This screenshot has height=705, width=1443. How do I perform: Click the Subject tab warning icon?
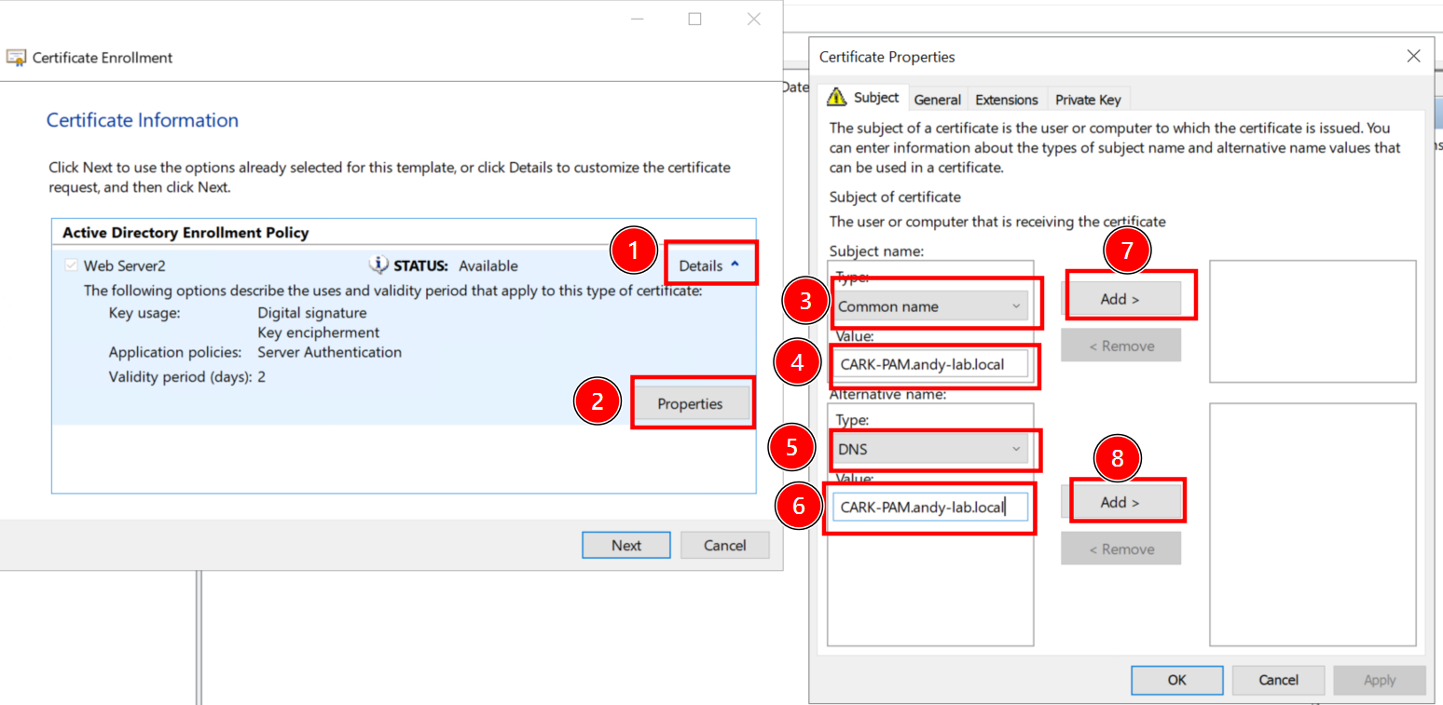pyautogui.click(x=836, y=98)
